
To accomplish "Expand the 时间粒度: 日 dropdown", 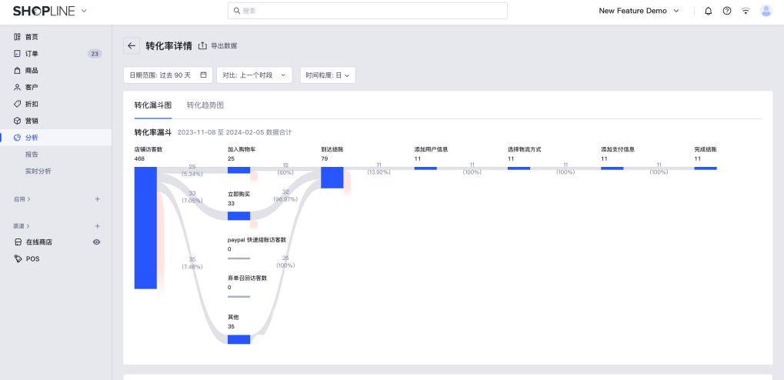I will (x=328, y=75).
